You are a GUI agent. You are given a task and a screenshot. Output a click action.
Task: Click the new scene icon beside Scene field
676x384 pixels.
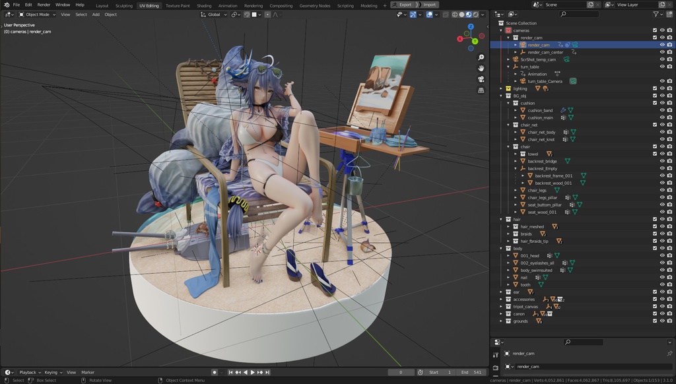click(x=591, y=5)
